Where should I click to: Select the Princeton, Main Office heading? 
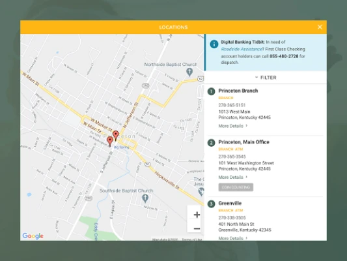243,142
